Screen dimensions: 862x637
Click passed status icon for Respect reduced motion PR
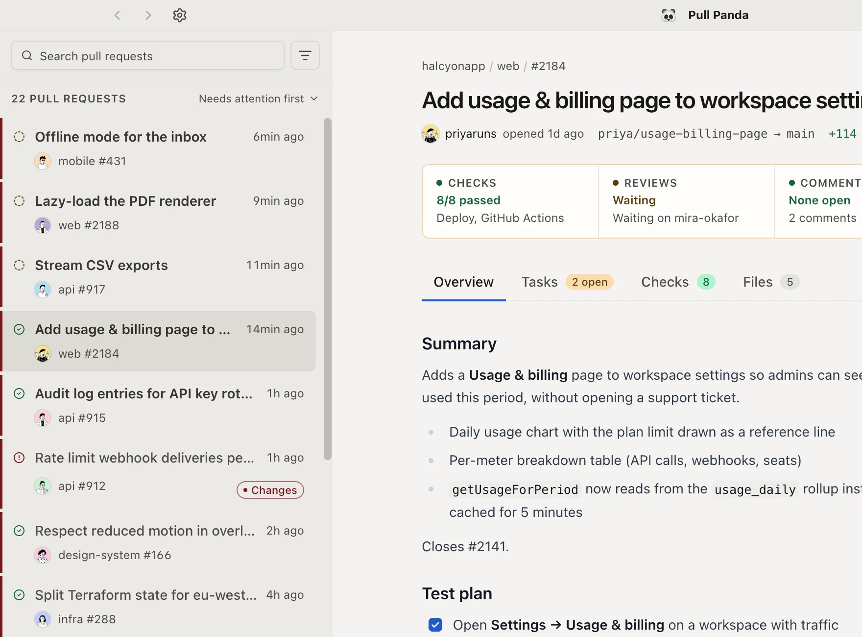tap(19, 531)
